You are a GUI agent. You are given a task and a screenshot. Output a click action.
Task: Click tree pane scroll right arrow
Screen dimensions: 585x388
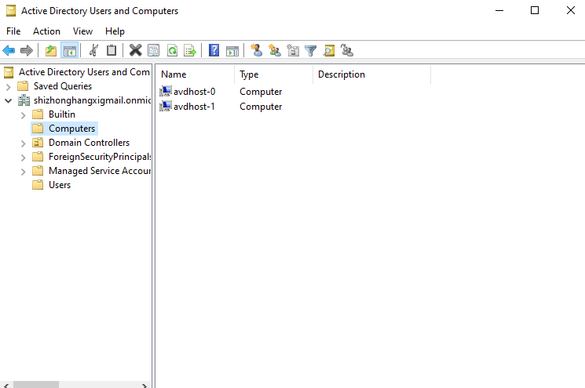[144, 386]
